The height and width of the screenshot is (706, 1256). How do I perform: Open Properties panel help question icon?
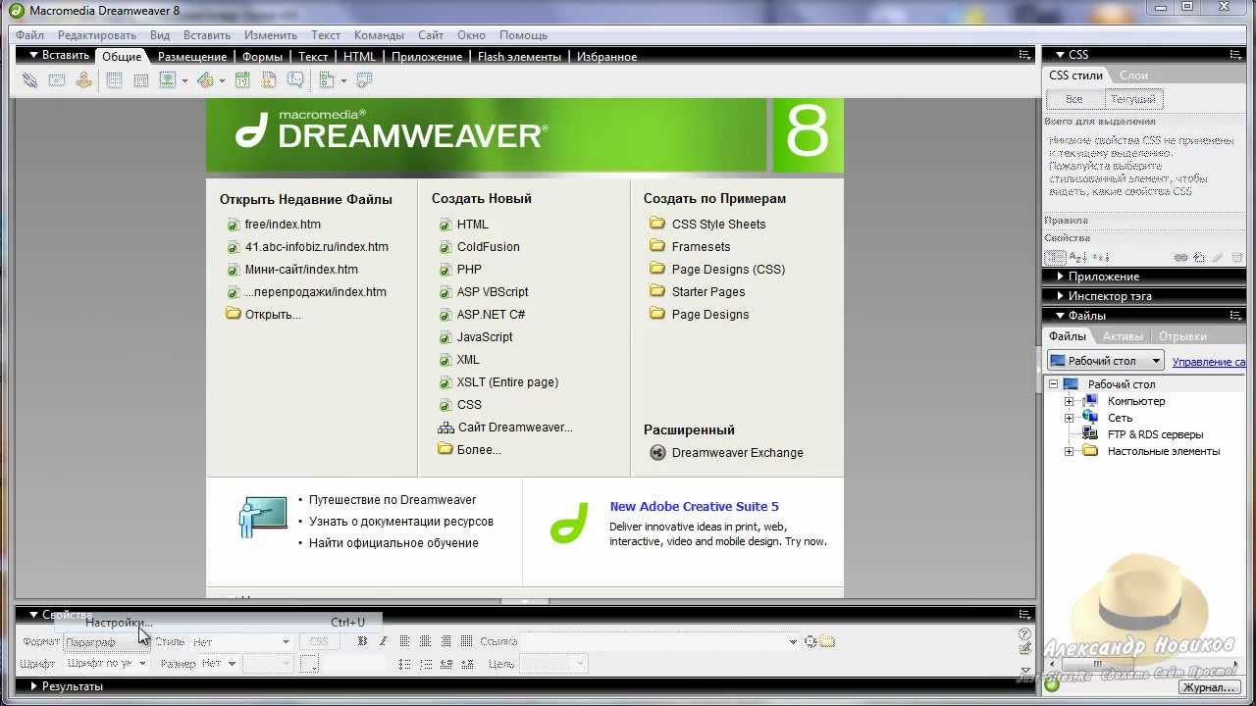(x=1025, y=634)
